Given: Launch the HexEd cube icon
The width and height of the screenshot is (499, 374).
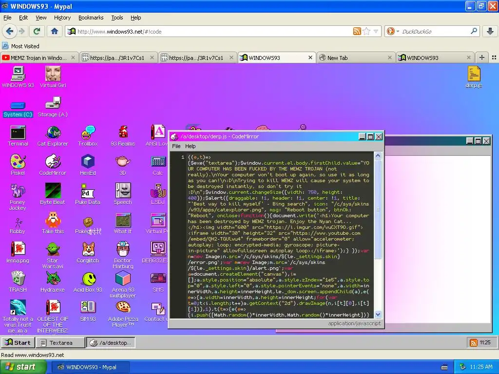Looking at the screenshot, I should click(88, 165).
